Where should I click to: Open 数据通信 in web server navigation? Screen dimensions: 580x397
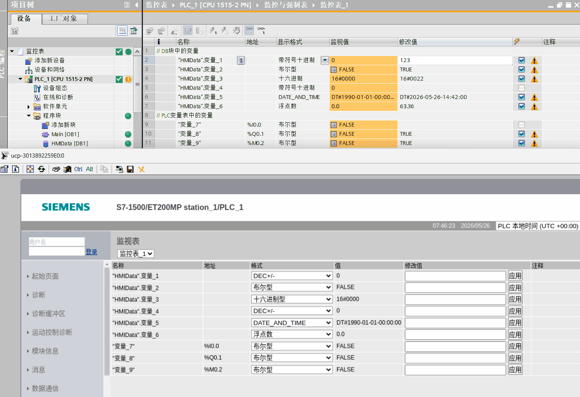point(45,389)
